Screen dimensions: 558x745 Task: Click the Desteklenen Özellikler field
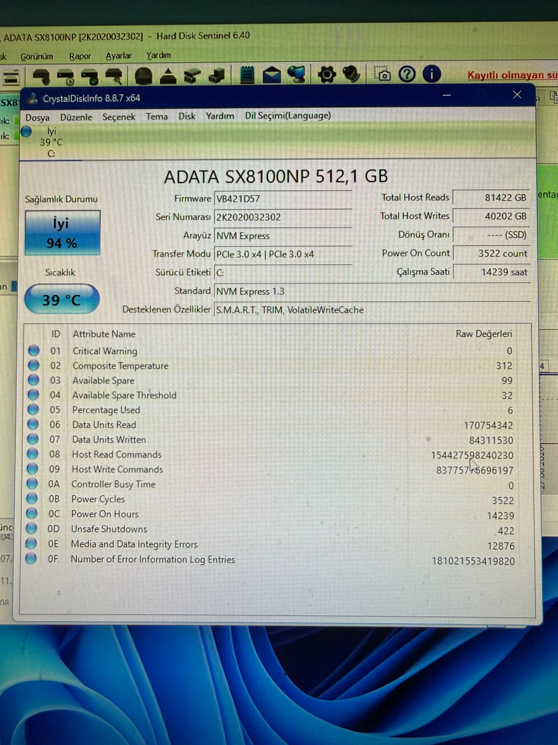click(372, 310)
